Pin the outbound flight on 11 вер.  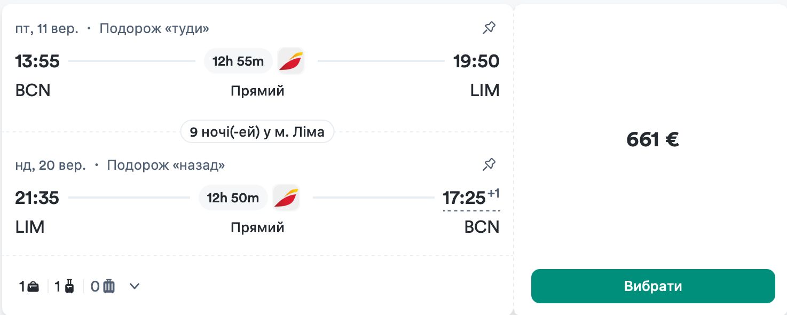coord(489,28)
